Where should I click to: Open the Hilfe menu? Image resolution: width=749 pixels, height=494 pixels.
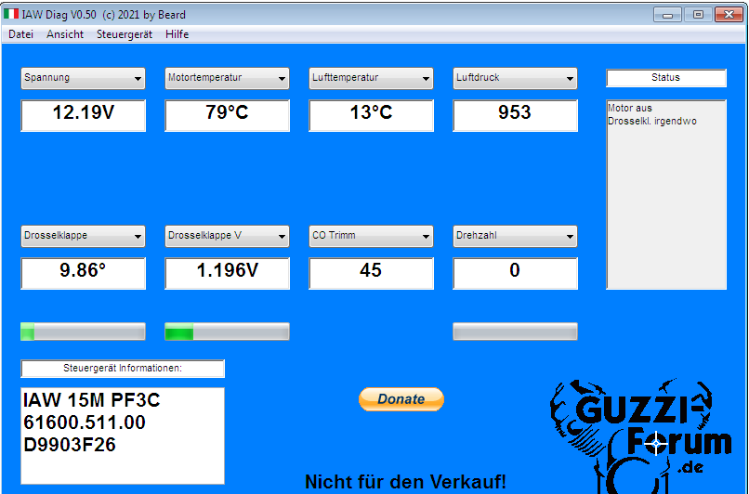point(177,34)
